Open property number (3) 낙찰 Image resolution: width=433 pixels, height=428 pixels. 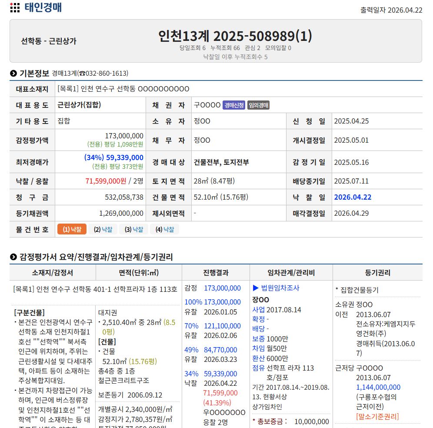click(x=134, y=229)
